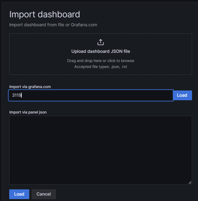This screenshot has height=201, width=198.
Task: Focus the panel json text area
Action: point(100,150)
